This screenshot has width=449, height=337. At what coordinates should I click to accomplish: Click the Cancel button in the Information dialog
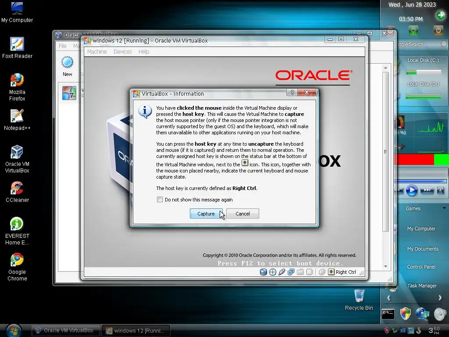pos(242,214)
